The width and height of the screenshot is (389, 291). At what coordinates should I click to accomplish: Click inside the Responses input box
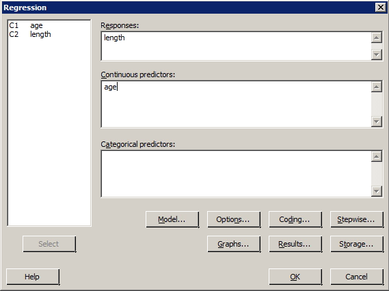(236, 46)
